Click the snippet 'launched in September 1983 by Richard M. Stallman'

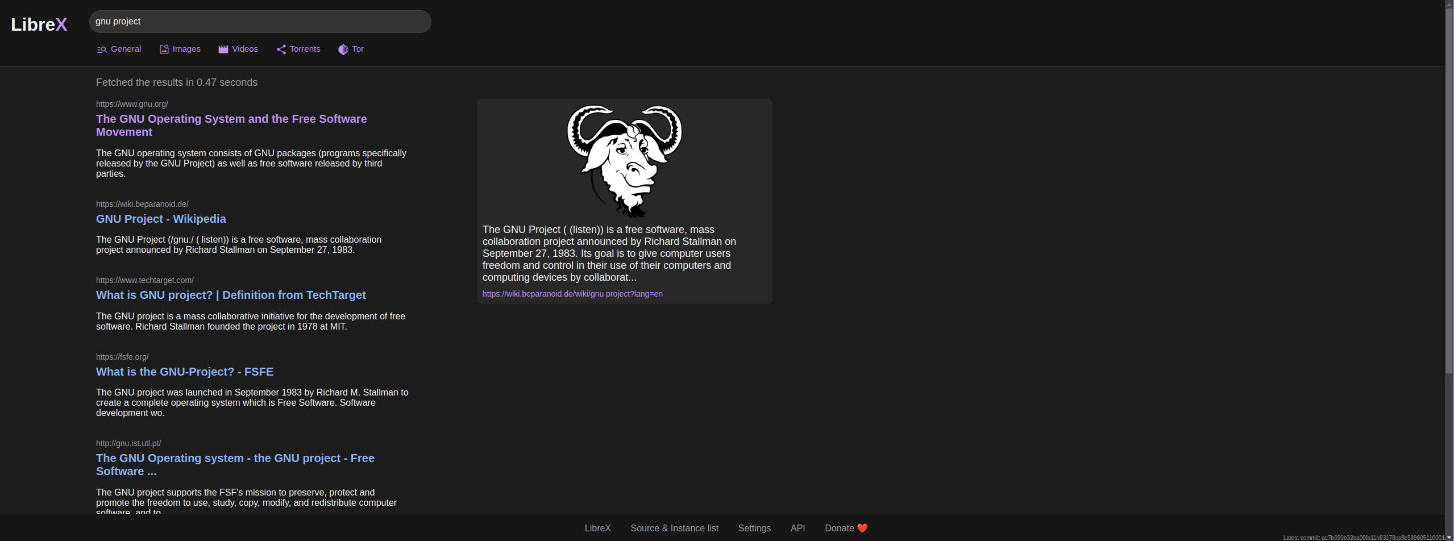click(252, 402)
